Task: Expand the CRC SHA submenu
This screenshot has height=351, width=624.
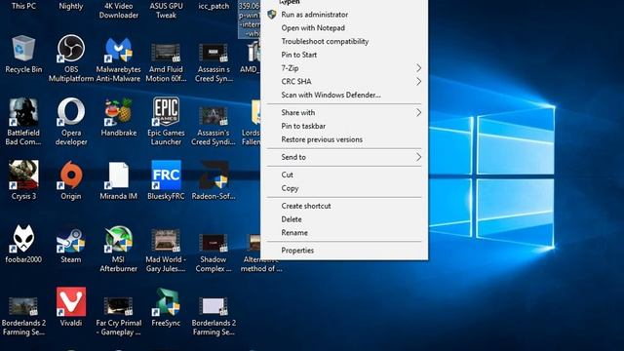Action: (344, 82)
